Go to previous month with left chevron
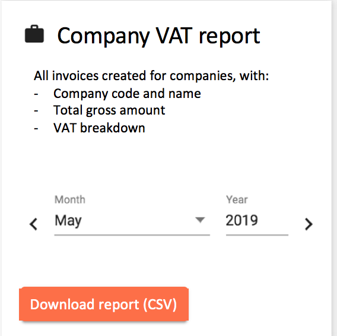 (34, 224)
